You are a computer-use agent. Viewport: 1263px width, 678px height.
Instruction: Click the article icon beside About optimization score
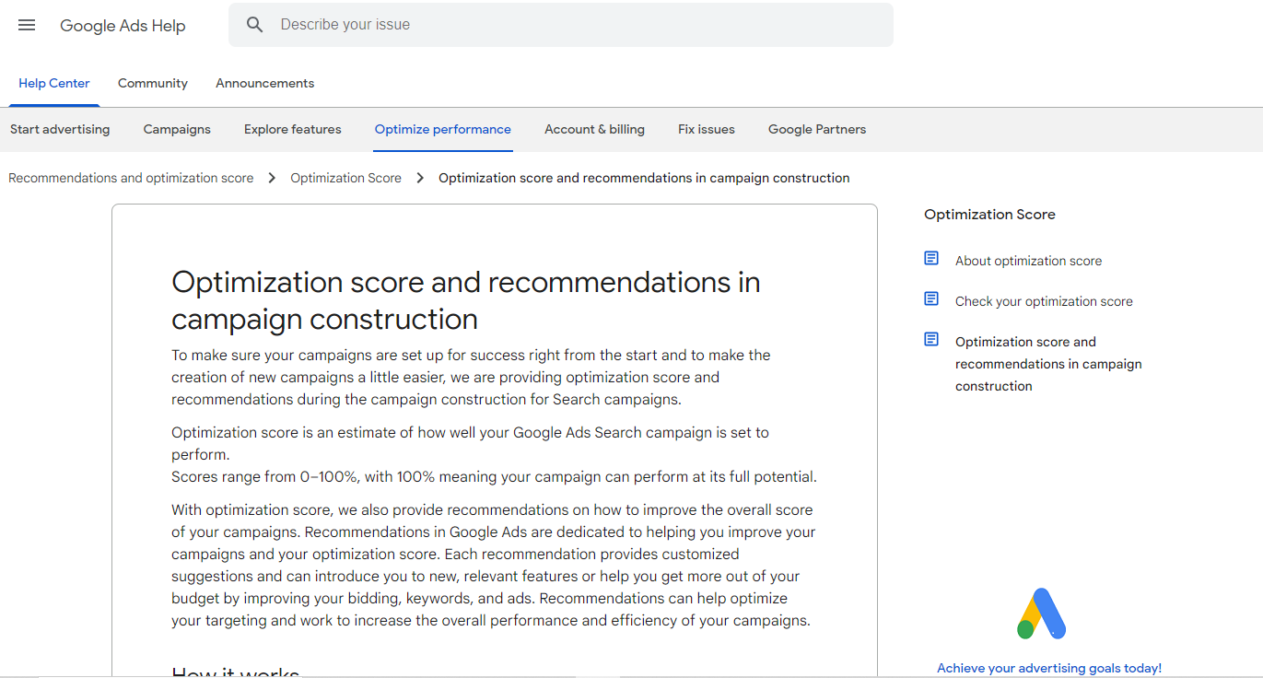[931, 259]
